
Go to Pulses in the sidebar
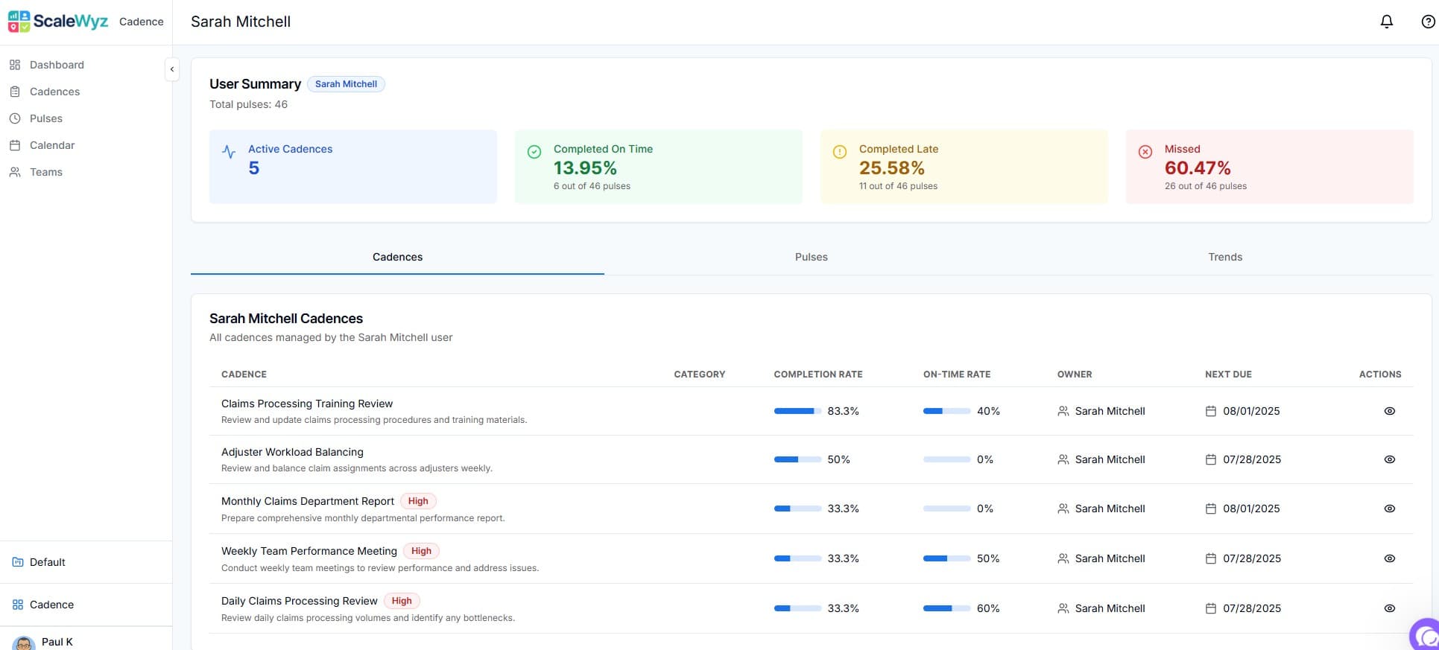45,118
